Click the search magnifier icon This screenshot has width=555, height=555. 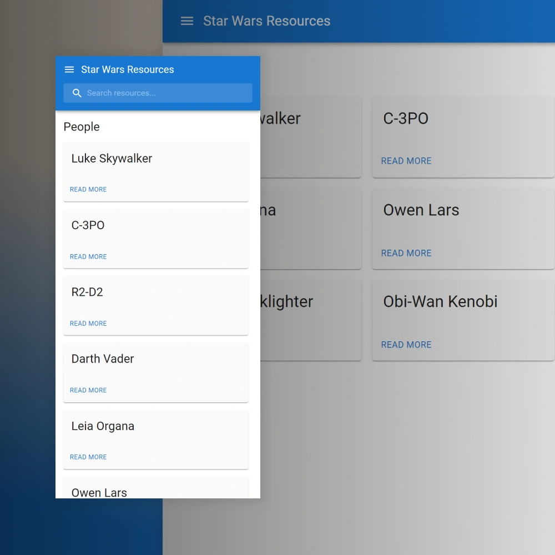click(77, 93)
